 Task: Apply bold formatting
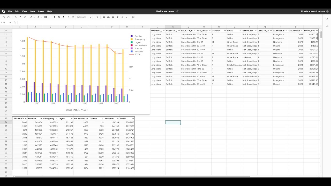click(16, 17)
